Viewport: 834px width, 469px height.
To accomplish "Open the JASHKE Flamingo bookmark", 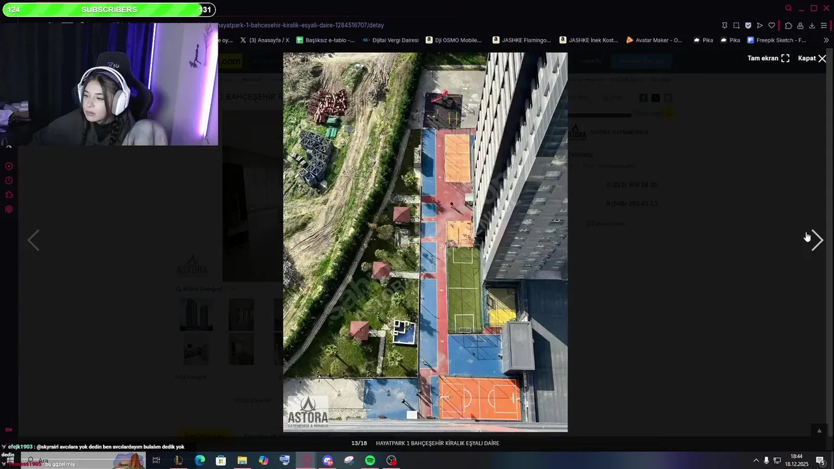I will (521, 40).
